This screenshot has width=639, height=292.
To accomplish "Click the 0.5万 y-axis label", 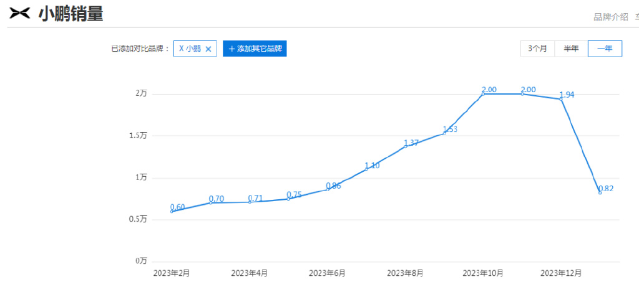I will tap(138, 220).
